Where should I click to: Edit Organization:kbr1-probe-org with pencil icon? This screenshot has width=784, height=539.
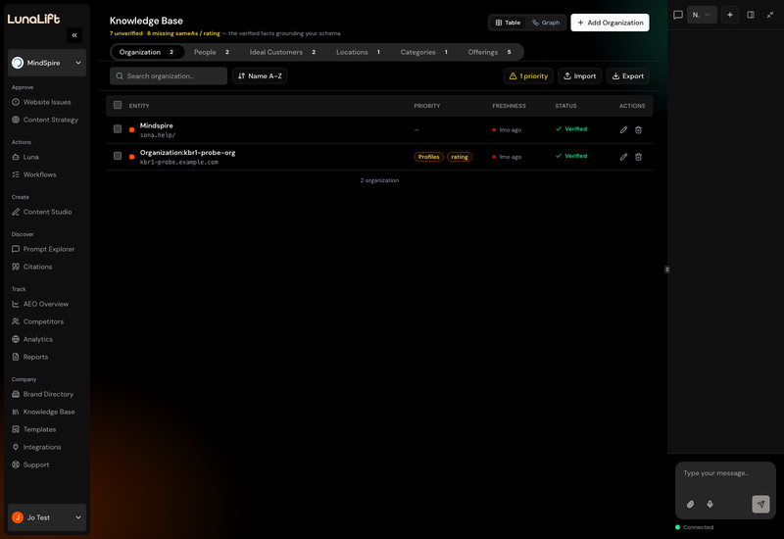tap(623, 157)
